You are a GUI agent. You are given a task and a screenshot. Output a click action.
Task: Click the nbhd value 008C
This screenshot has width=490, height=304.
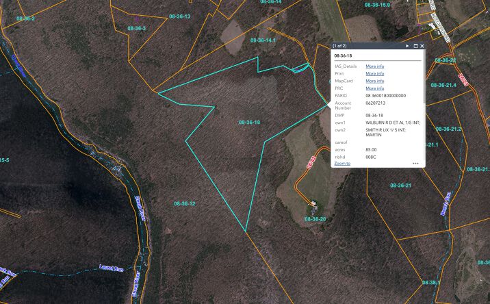371,157
